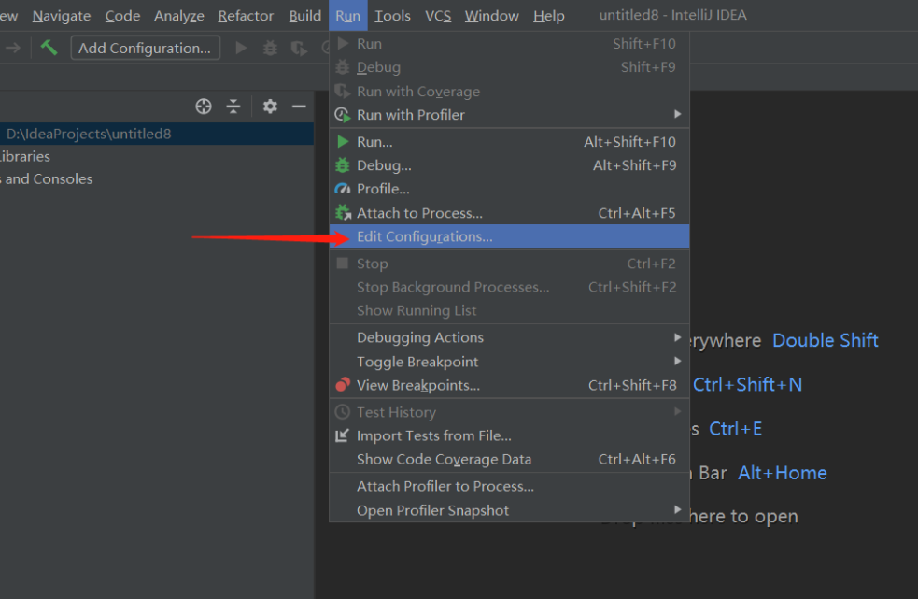
Task: Open the project panel gear settings icon
Action: 270,107
